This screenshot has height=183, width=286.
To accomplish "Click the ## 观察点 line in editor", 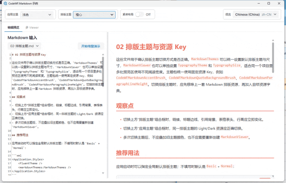I will [19, 97].
